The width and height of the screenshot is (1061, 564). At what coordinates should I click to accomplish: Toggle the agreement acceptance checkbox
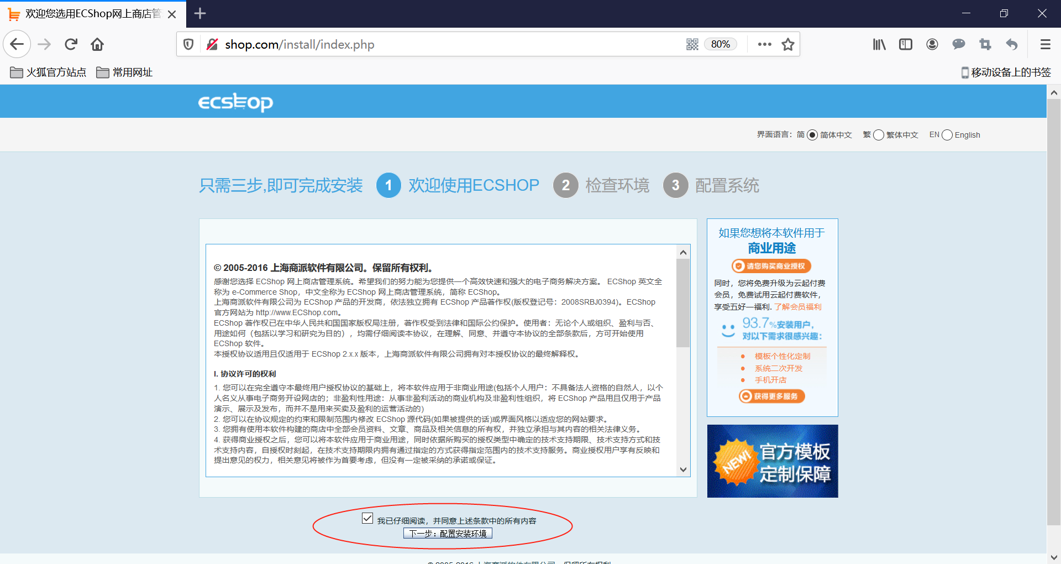(367, 518)
